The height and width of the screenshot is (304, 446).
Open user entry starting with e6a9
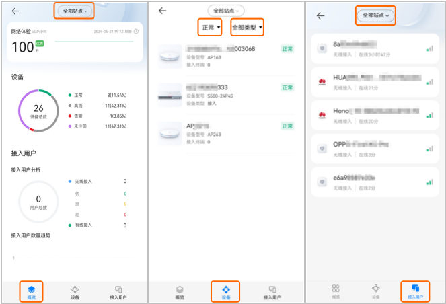pos(375,182)
